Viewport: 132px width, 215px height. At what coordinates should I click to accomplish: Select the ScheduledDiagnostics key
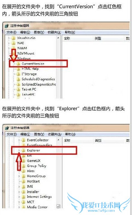[38, 79]
